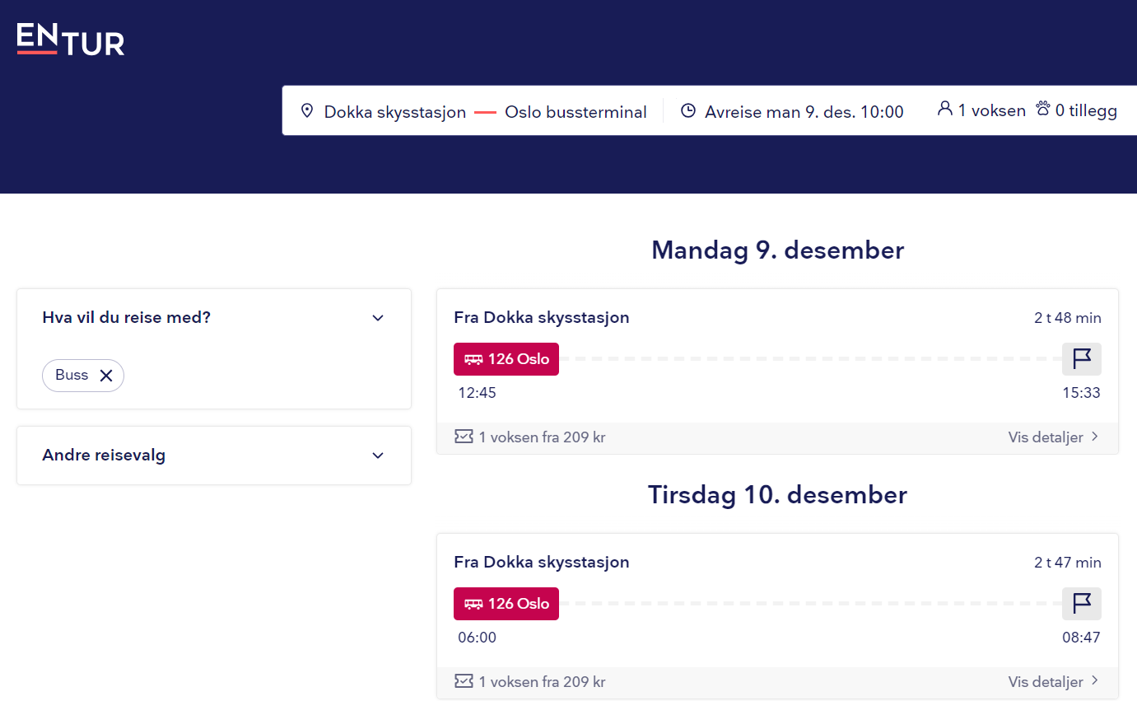Change the '1 voksen' traveller selection
1137x701 pixels.
991,110
